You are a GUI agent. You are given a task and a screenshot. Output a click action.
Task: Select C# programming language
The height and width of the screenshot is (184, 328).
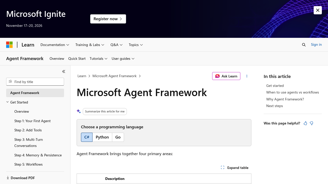tap(87, 137)
